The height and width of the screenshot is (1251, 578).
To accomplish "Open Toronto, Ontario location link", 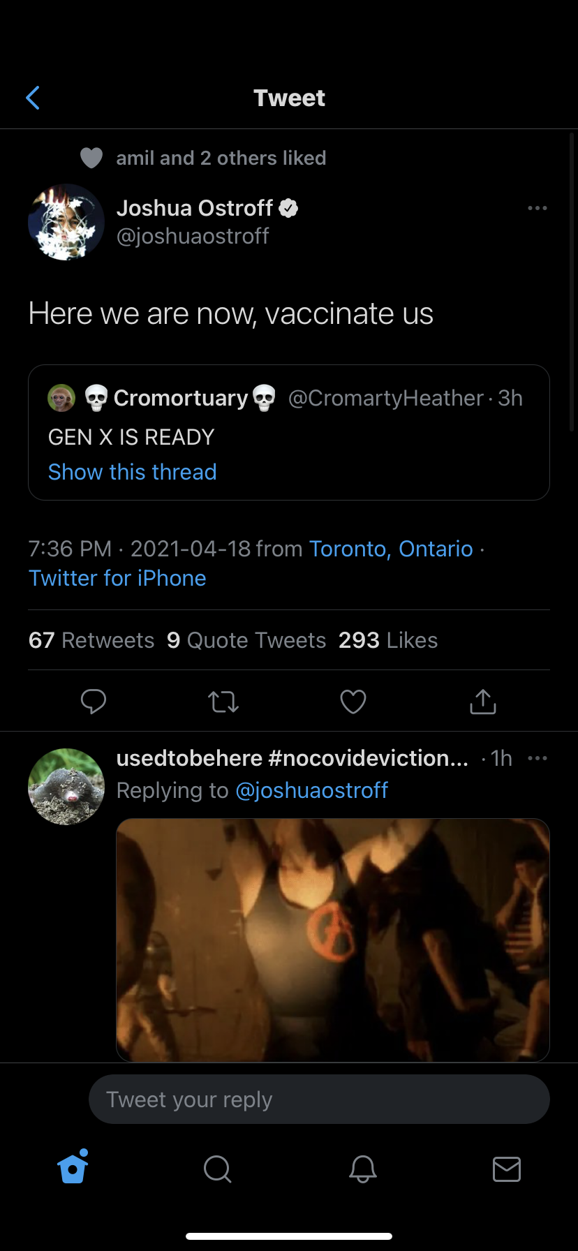I will tap(391, 549).
